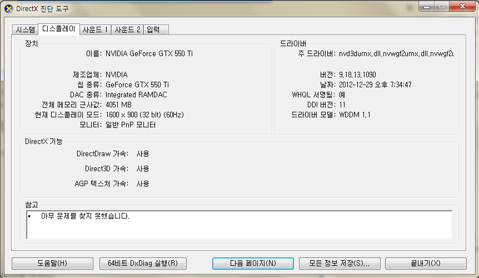Click chip type GeForce GTX 550 Ti
The image size is (479, 278).
pos(137,85)
